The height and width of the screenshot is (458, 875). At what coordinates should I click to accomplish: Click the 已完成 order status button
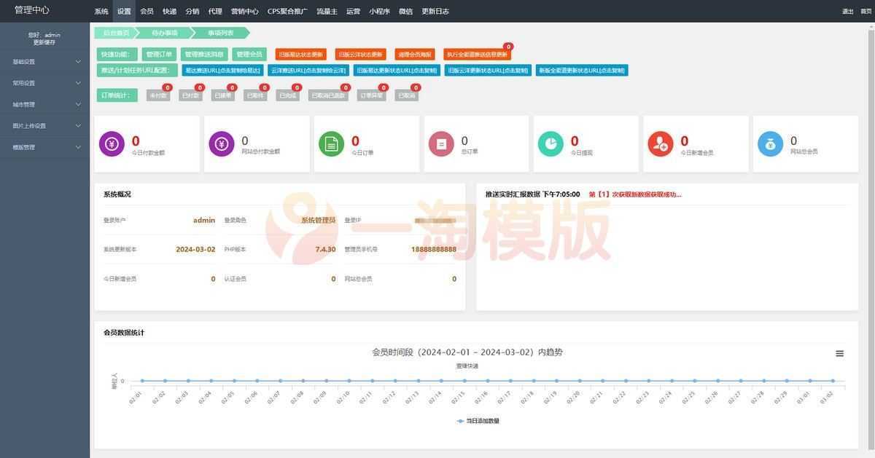pyautogui.click(x=288, y=95)
